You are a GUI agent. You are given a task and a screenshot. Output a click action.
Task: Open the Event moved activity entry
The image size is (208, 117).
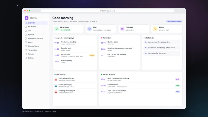tap(141, 85)
